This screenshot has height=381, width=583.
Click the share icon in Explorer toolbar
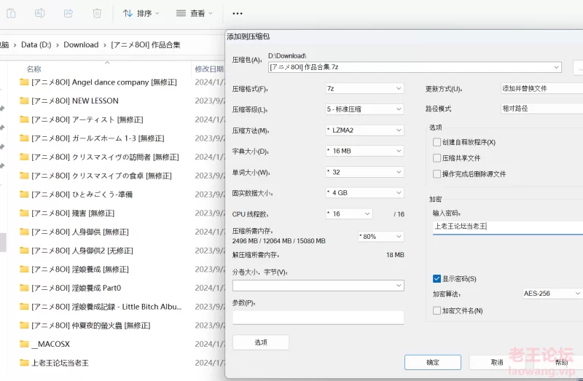pos(69,13)
